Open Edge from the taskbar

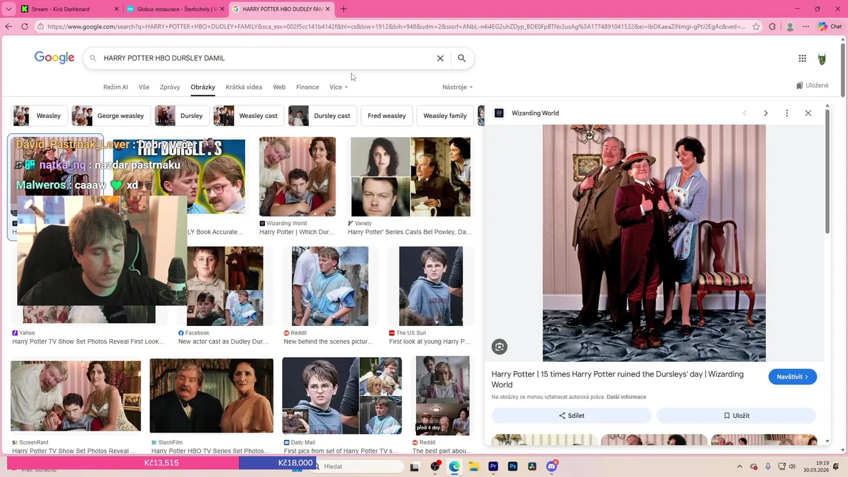[454, 466]
